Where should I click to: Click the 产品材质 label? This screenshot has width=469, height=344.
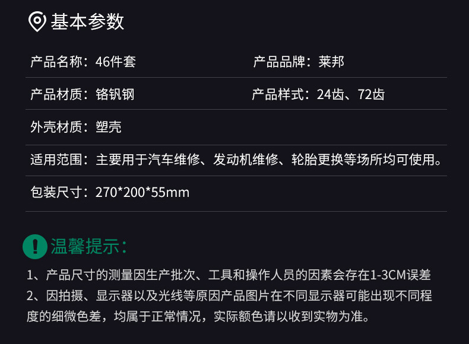pyautogui.click(x=58, y=94)
